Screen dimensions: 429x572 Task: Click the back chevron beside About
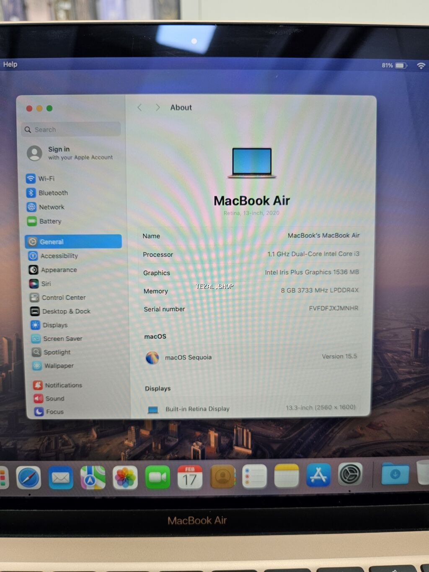tap(140, 108)
